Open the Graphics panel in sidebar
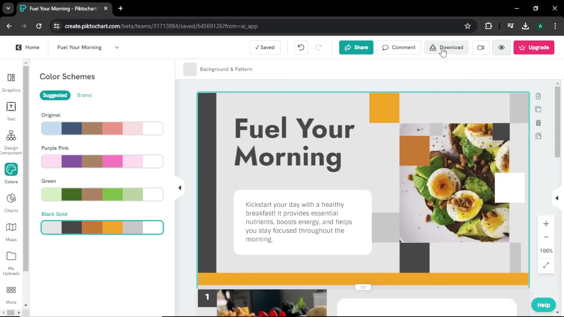 (11, 82)
